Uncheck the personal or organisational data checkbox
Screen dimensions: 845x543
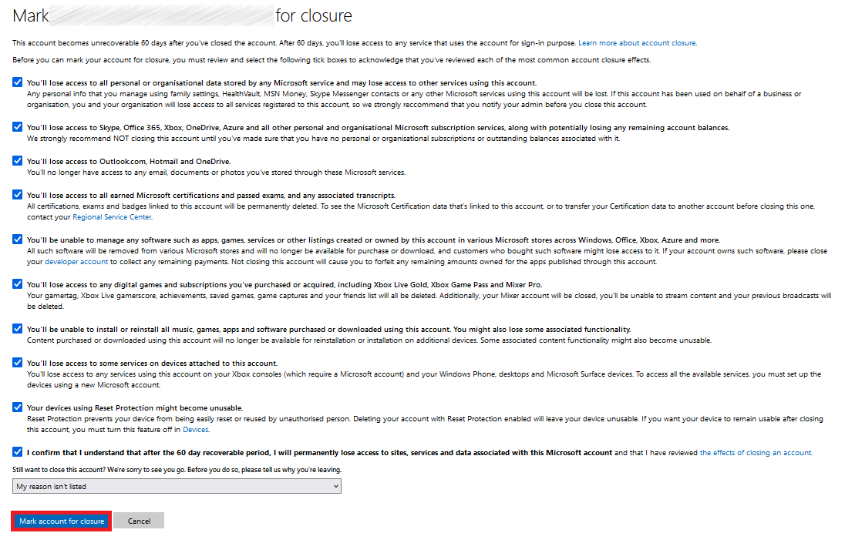click(18, 82)
